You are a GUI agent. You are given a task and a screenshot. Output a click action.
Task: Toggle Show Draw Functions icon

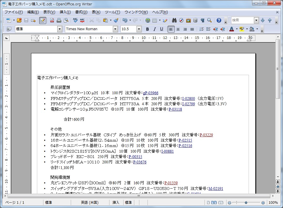pyautogui.click(x=165, y=20)
